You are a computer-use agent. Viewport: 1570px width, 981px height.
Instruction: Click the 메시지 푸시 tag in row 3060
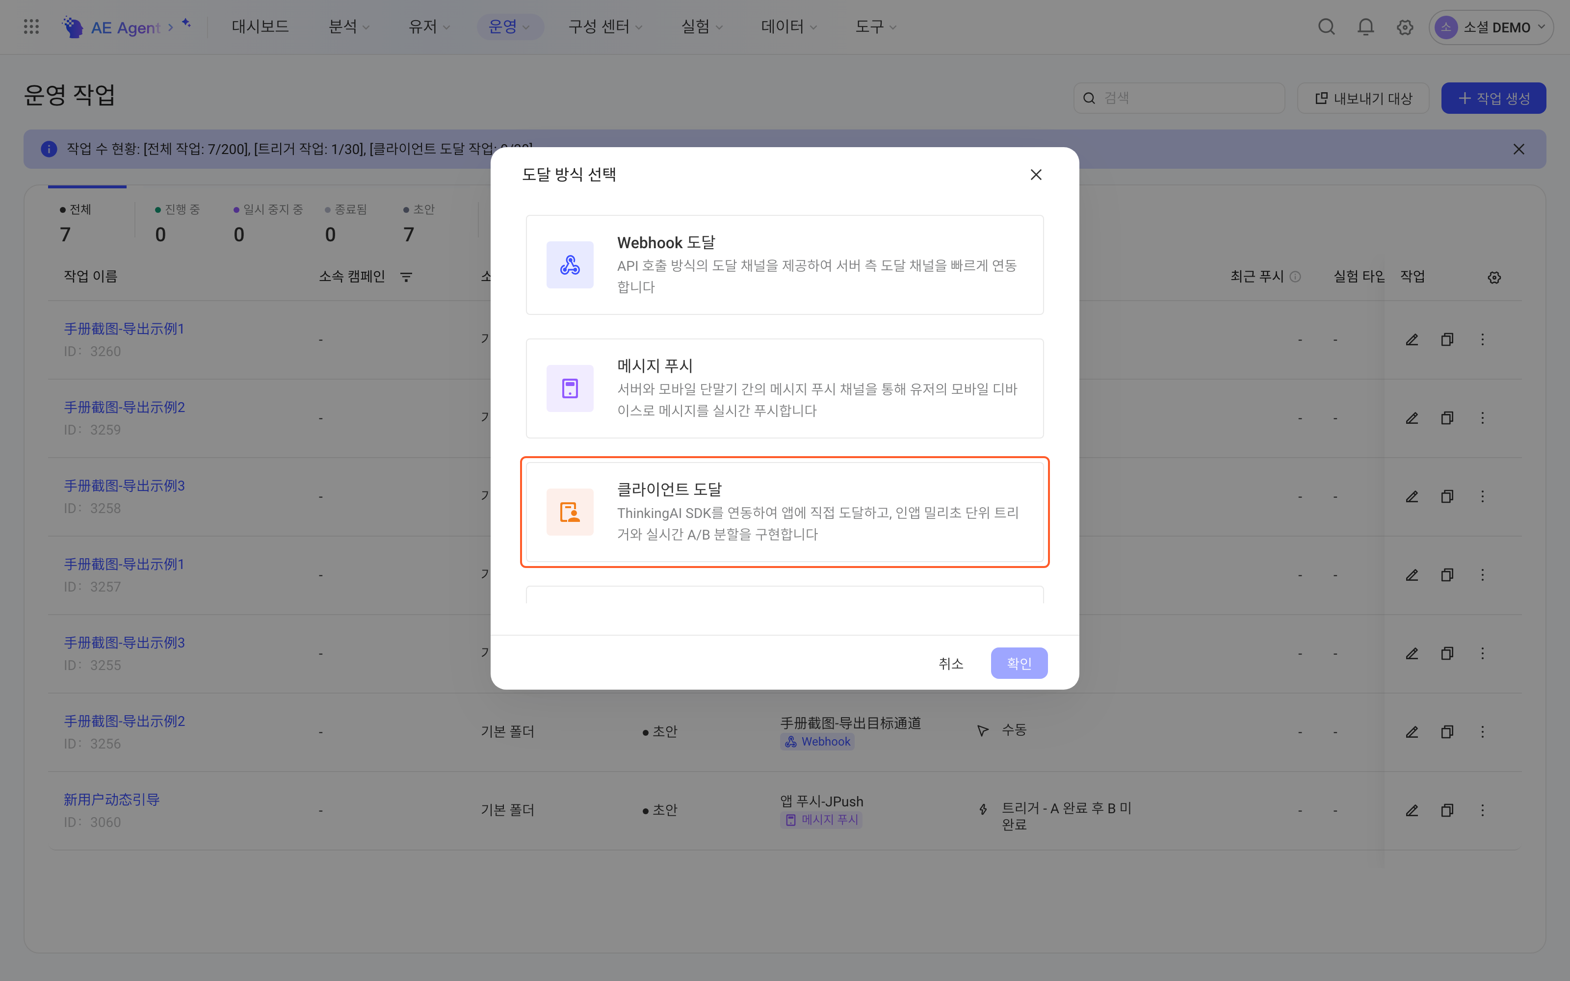point(821,820)
